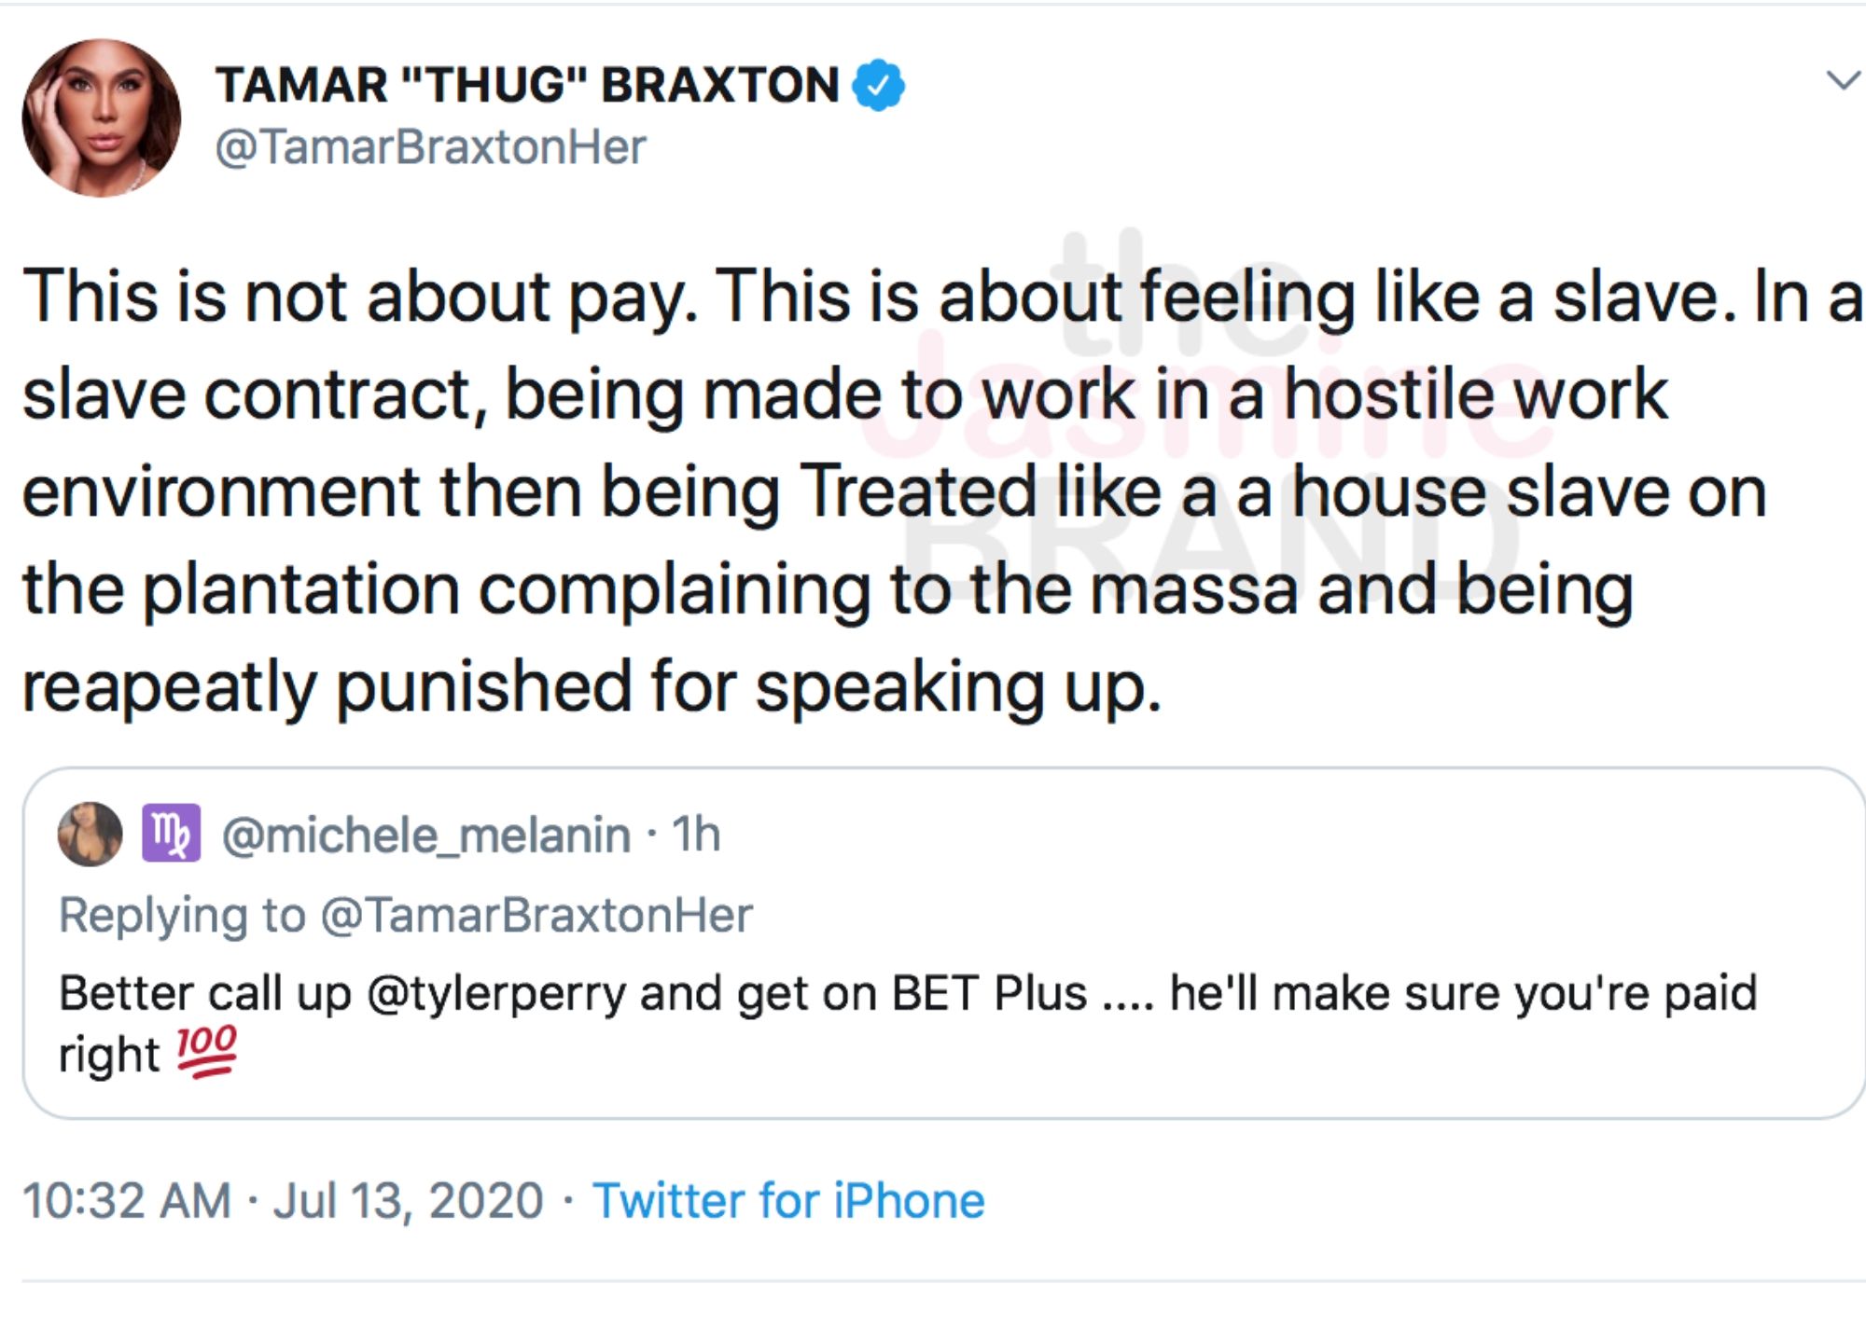
Task: Open the Twitter for iPhone source link
Action: point(788,1200)
